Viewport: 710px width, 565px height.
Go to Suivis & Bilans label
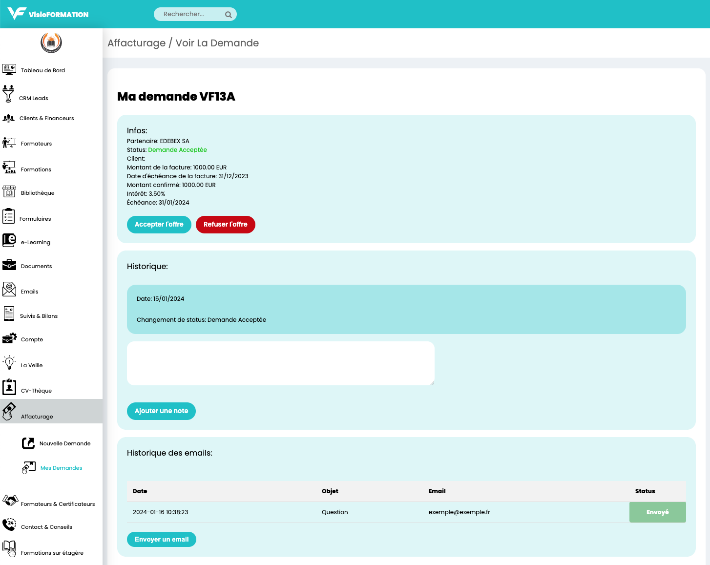39,316
